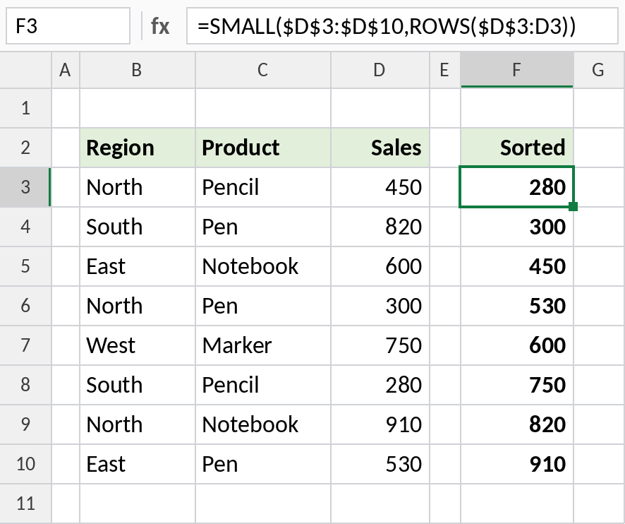Screen dimensions: 625x524
Task: Select Sales cell showing 750 in row 7
Action: tap(380, 345)
